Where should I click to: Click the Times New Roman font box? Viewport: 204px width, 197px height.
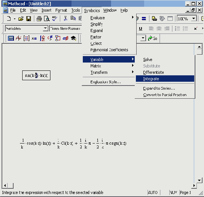[x=65, y=28]
